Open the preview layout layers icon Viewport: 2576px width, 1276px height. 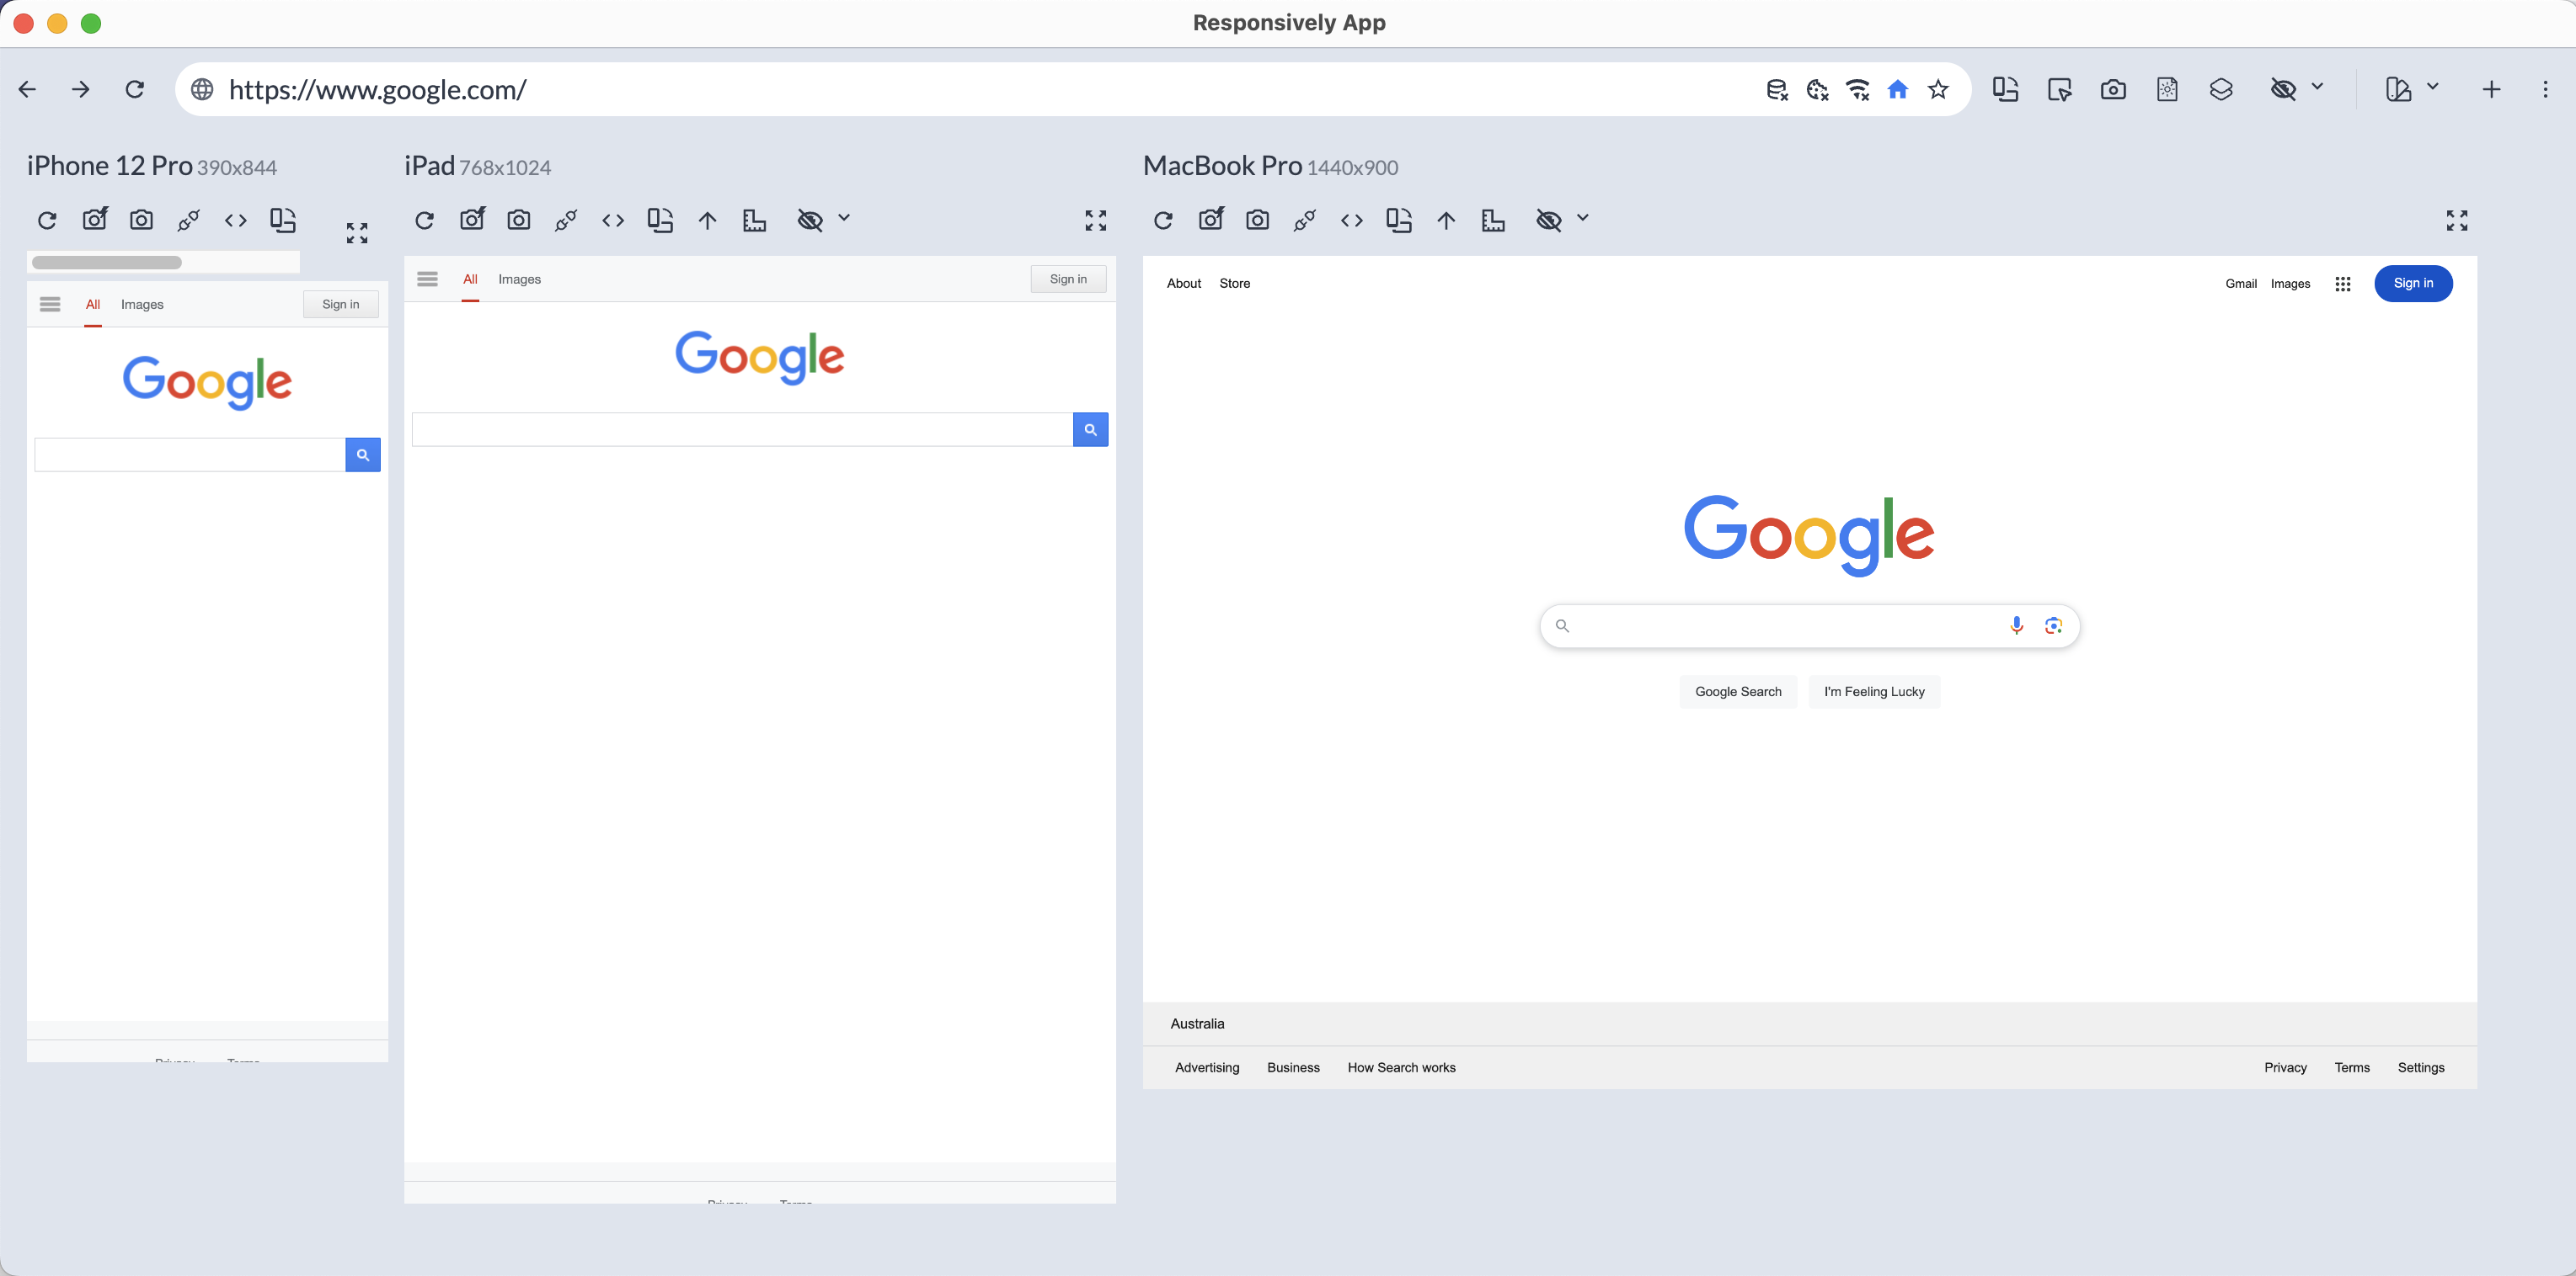tap(2222, 90)
